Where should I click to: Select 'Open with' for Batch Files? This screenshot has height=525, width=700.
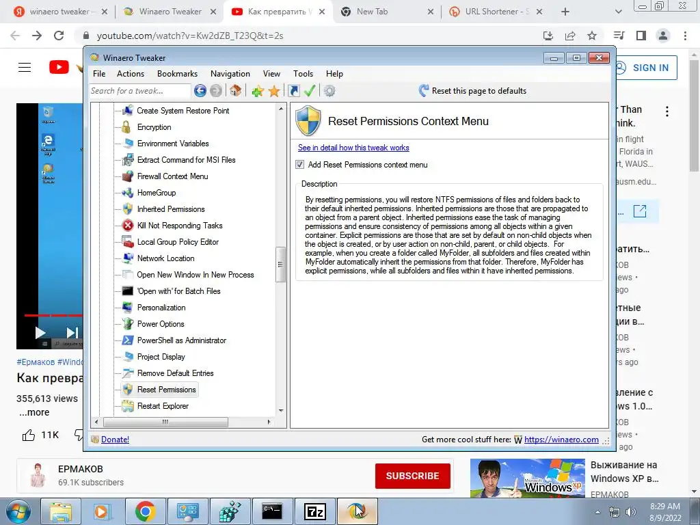179,291
